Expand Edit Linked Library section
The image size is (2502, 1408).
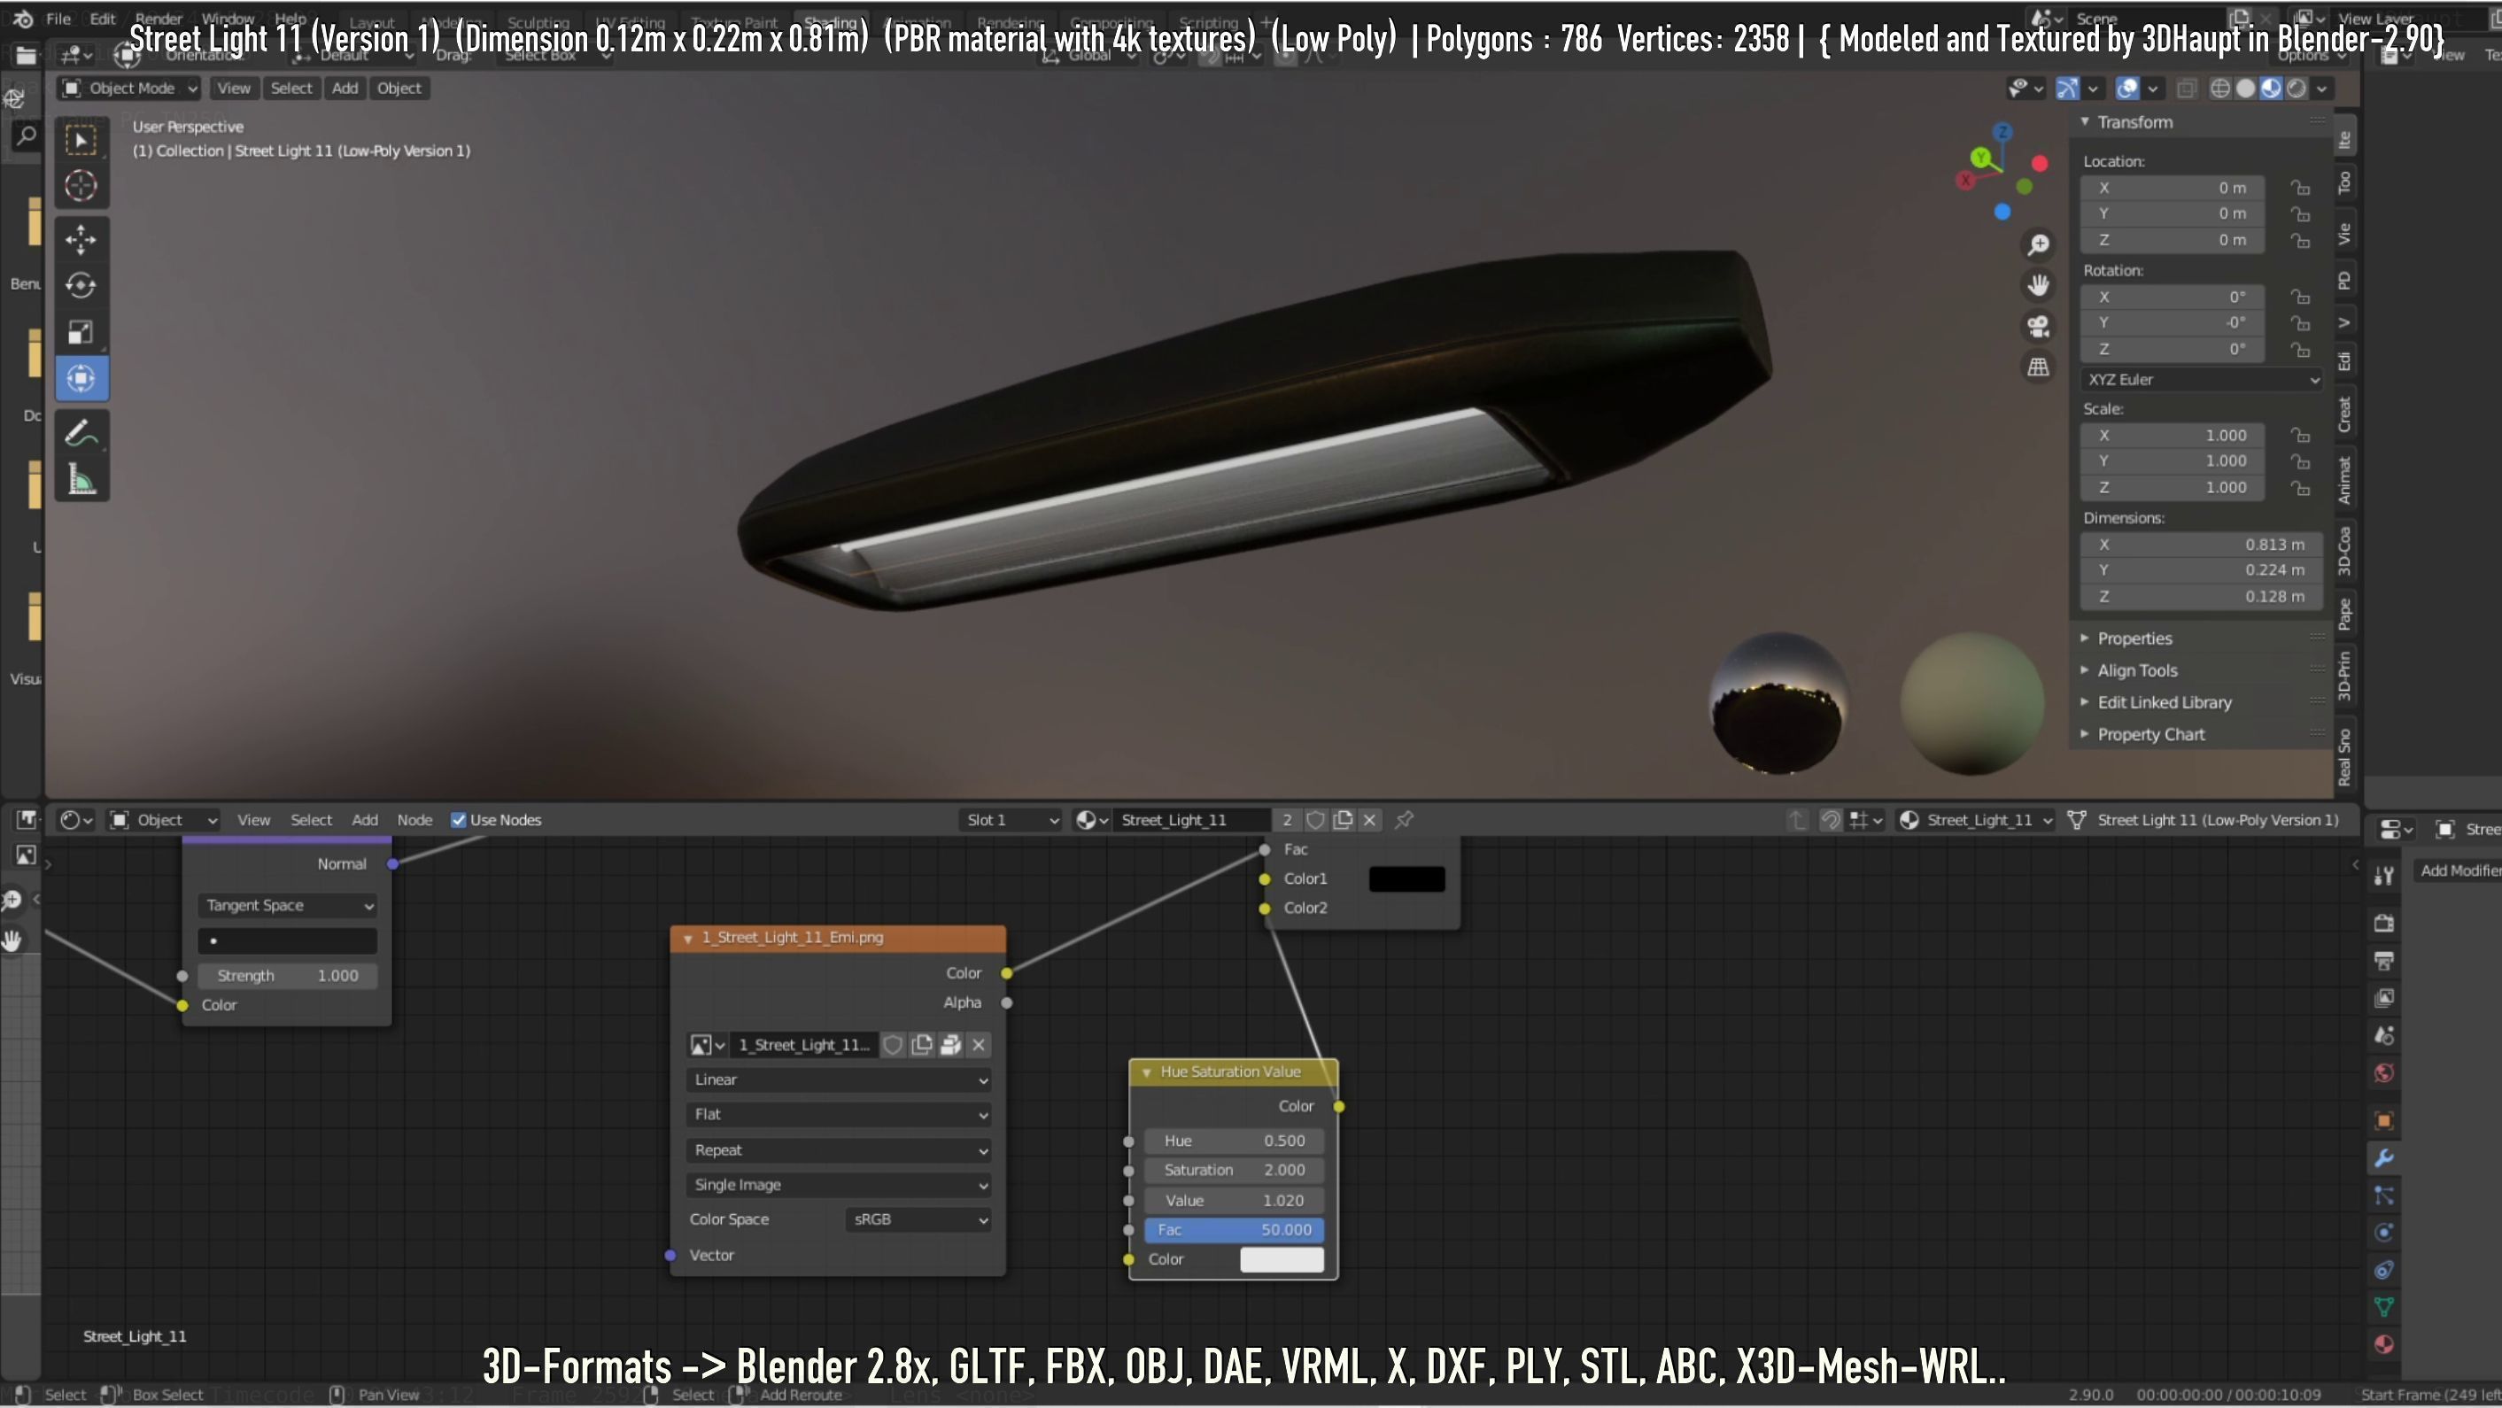[x=2163, y=702]
